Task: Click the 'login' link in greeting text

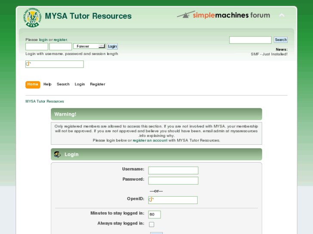Action: coord(43,40)
